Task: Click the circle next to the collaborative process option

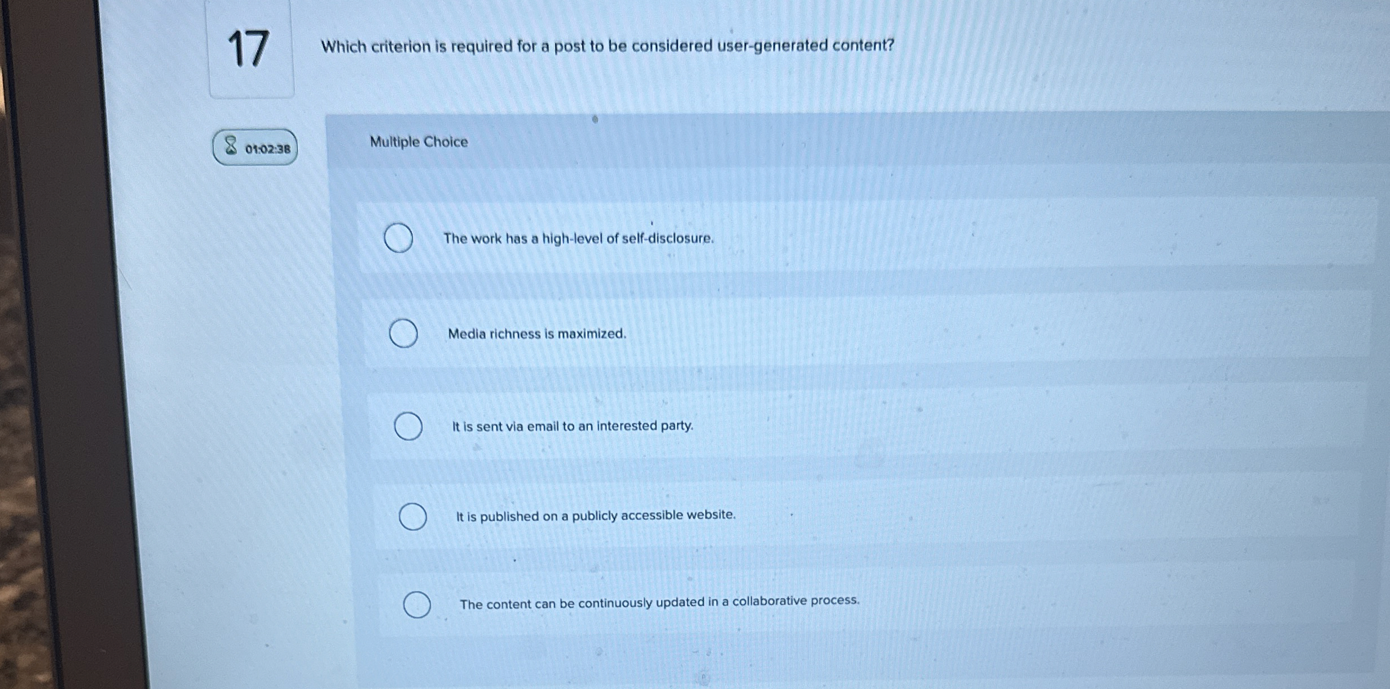Action: pos(418,604)
